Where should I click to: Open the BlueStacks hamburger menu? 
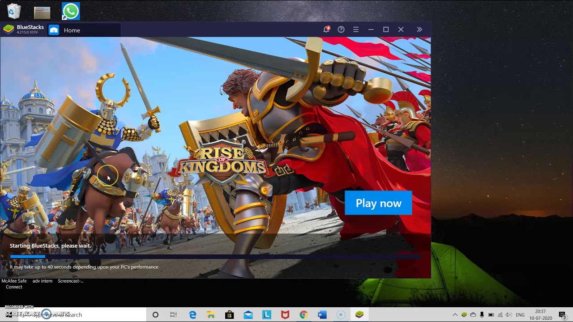(x=356, y=30)
